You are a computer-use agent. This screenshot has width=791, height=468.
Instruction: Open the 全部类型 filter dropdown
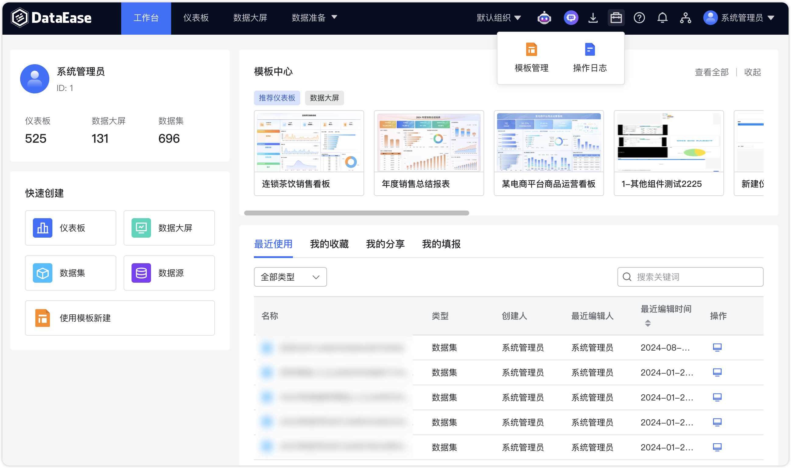(x=290, y=277)
